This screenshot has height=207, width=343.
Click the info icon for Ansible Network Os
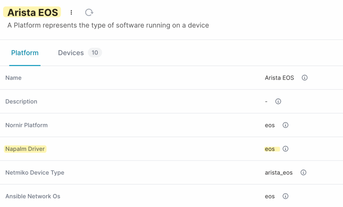pos(285,196)
